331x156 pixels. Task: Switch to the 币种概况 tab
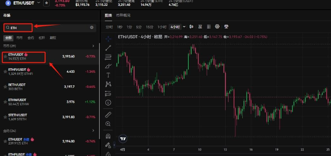123,15
